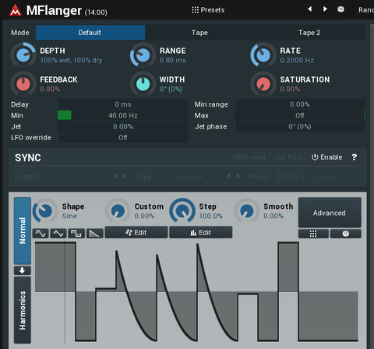Switch to Harmonics LFO tab
The width and height of the screenshot is (374, 349).
click(23, 310)
